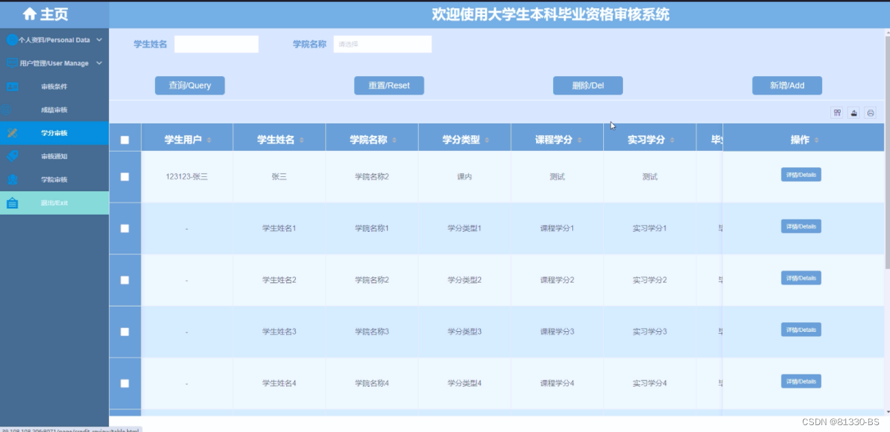Select 退出/Exit menu item

coord(54,203)
